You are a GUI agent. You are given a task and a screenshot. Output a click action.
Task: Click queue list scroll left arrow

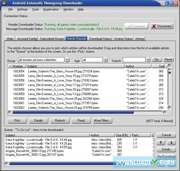point(6,164)
